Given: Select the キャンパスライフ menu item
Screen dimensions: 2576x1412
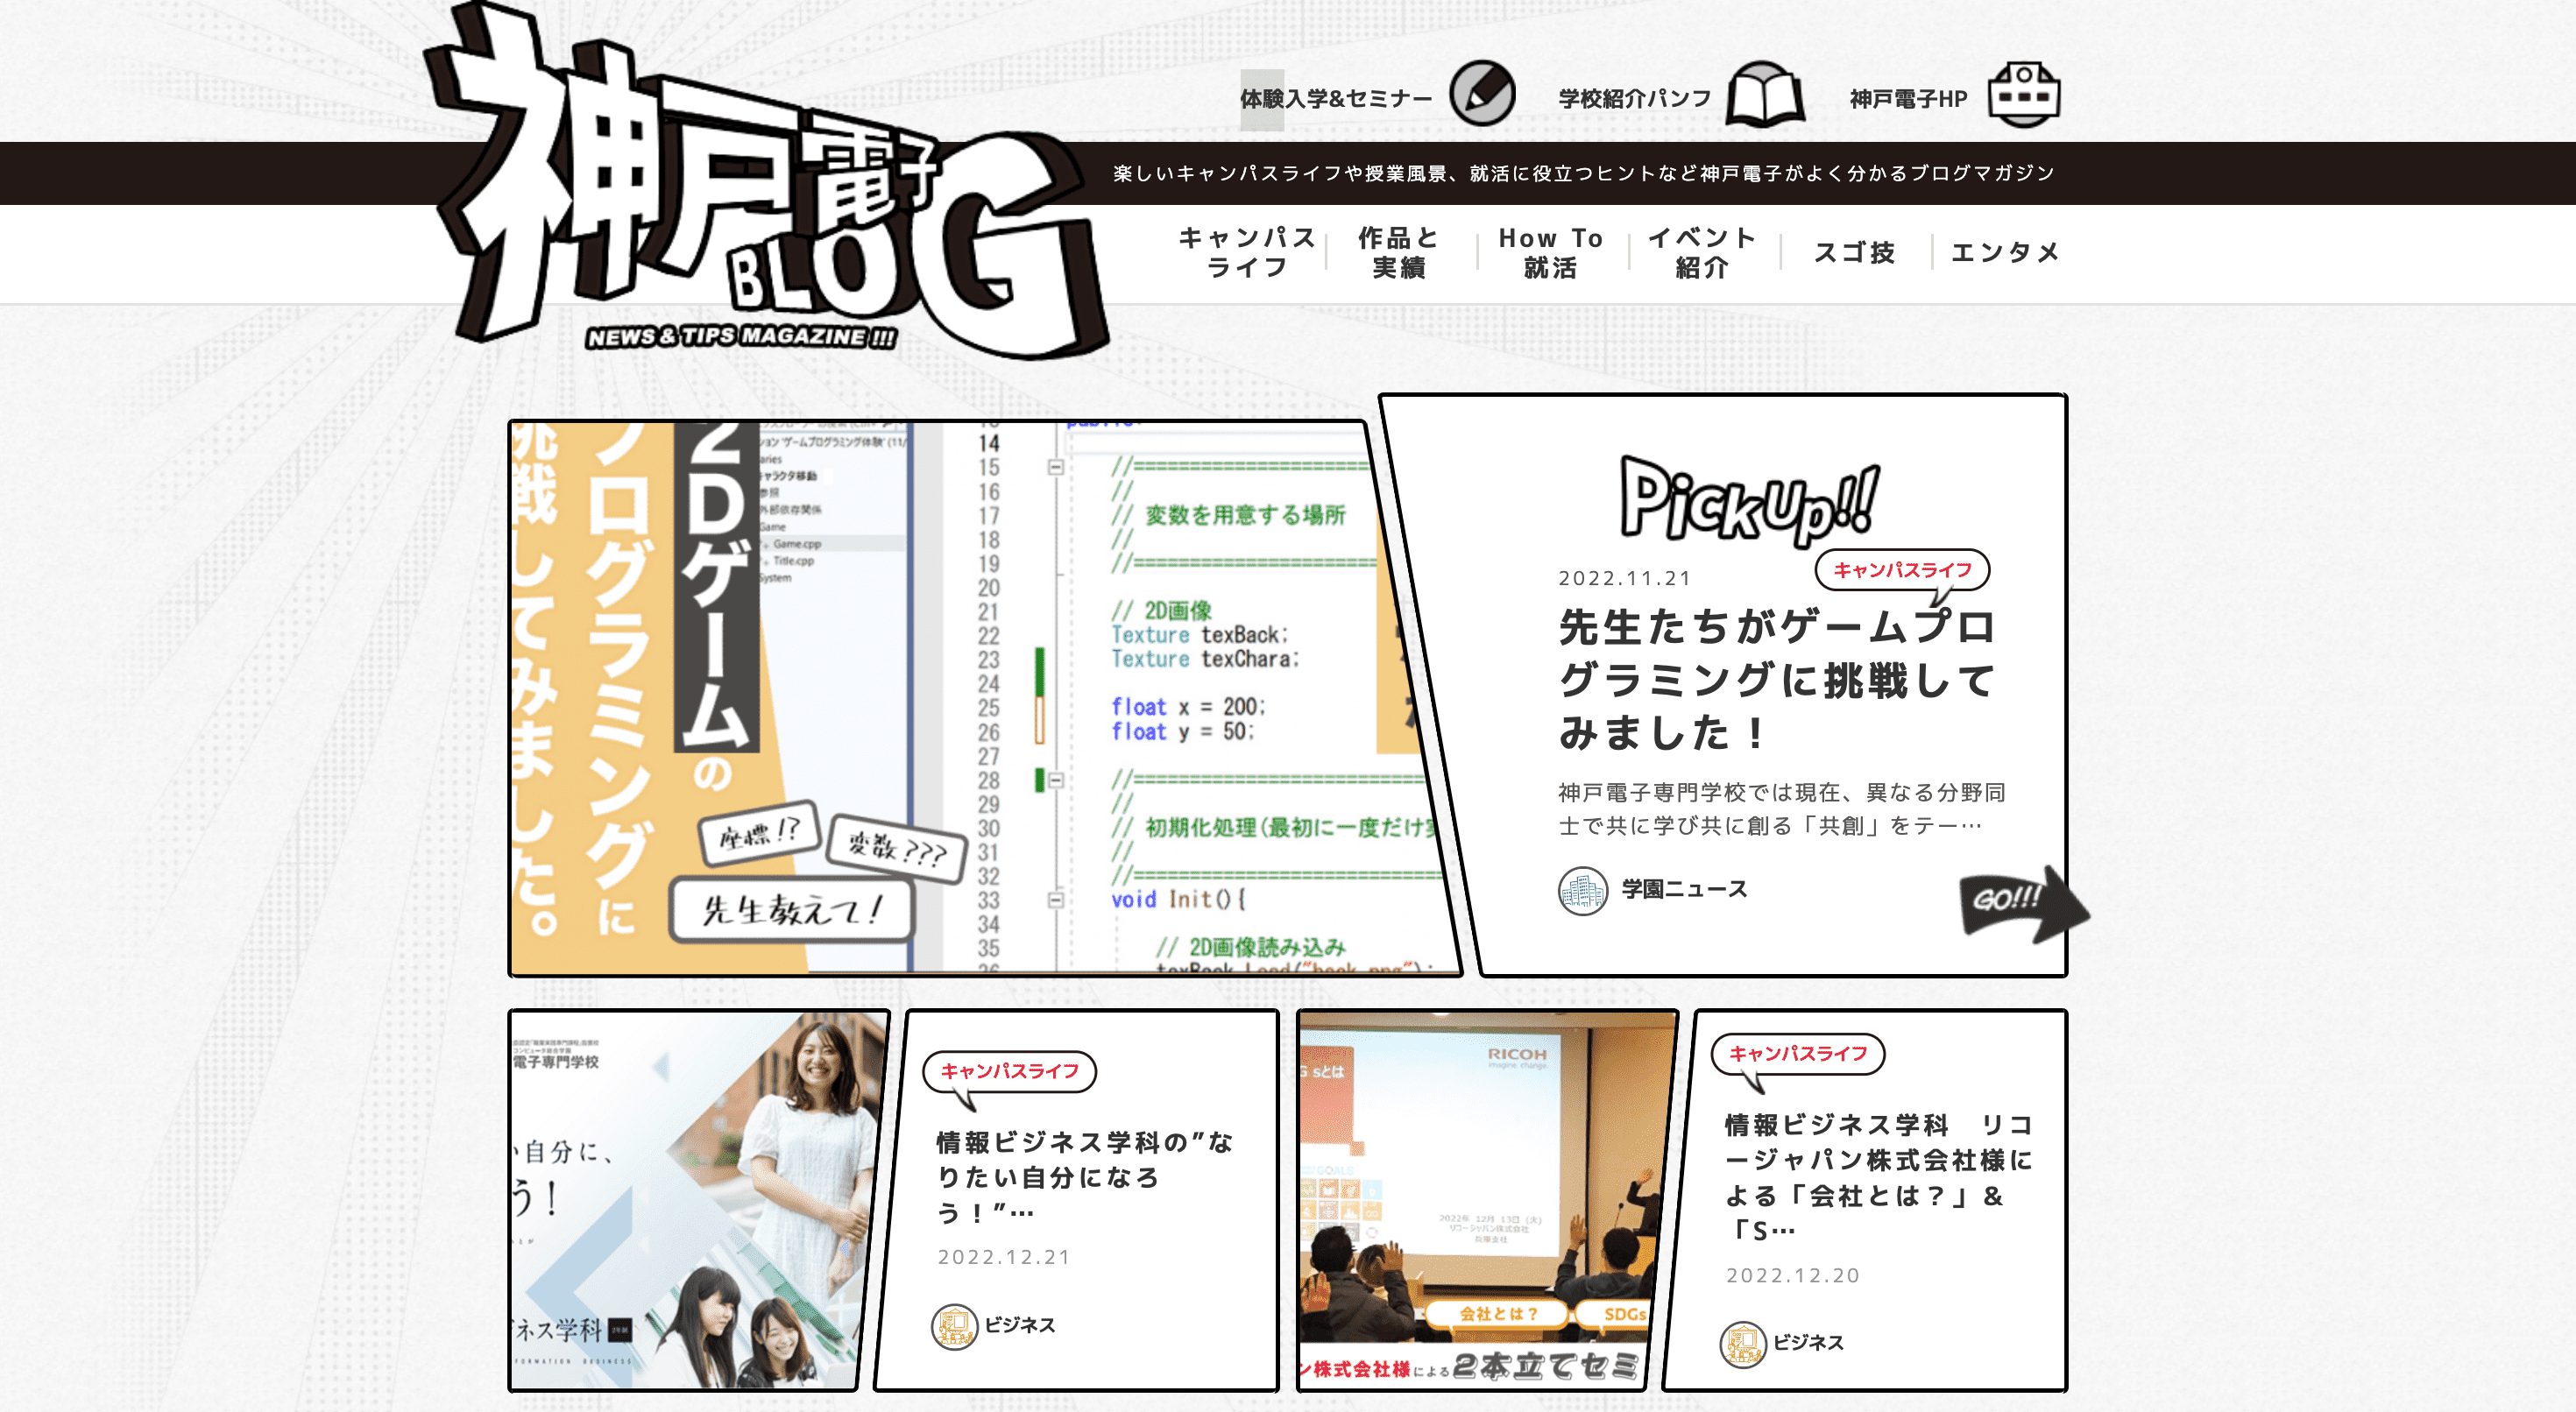Looking at the screenshot, I should pos(1247,252).
